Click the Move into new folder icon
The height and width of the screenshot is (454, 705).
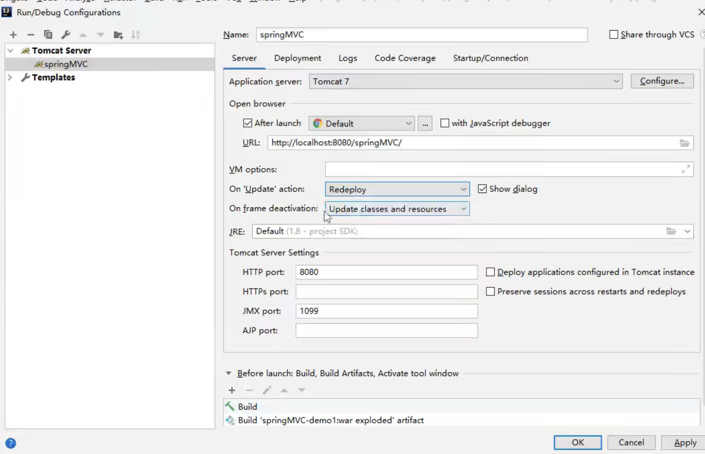(x=118, y=35)
